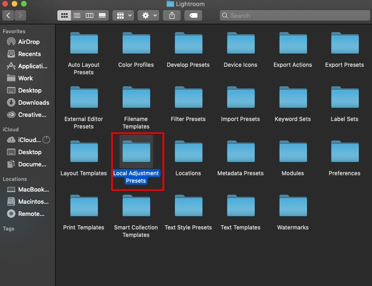Screen dimensions: 372x286
Task: Switch to column view
Action: [90, 15]
